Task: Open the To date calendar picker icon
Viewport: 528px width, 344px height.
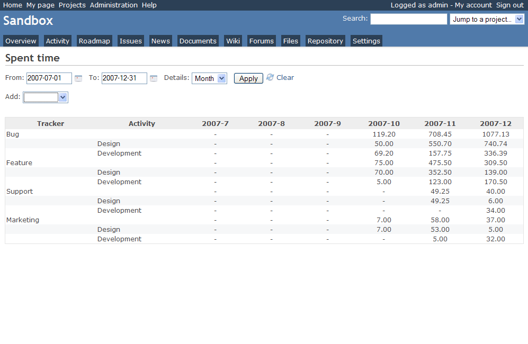Action: (x=154, y=78)
